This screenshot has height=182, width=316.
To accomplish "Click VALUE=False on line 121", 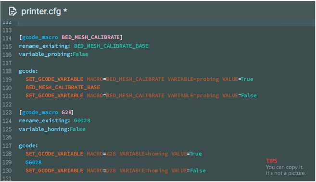I will [x=240, y=95].
